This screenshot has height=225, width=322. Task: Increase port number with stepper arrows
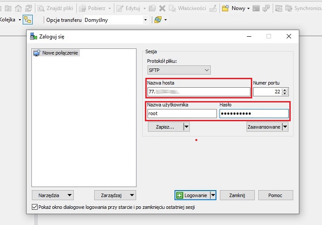285,89
